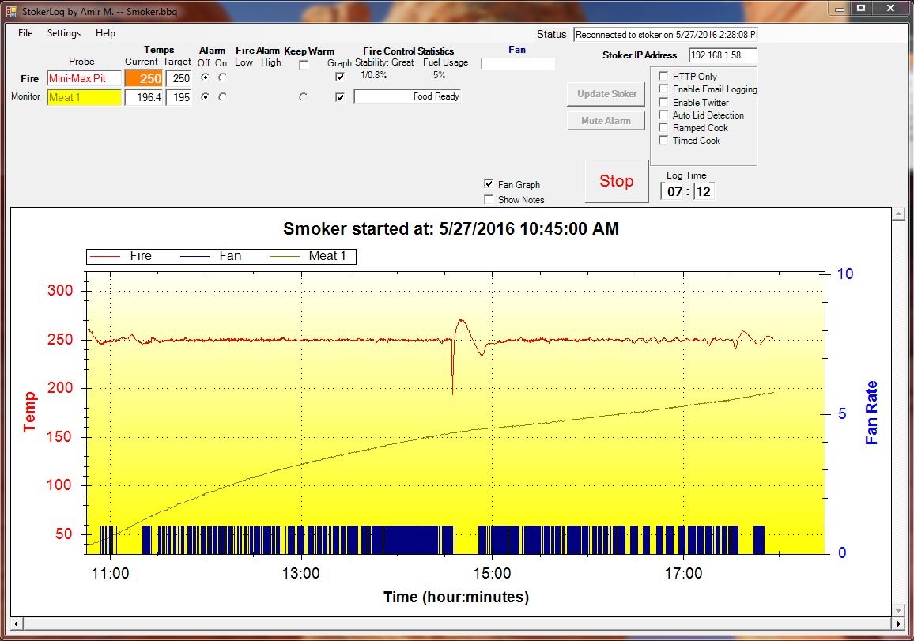Viewport: 914px width, 641px height.
Task: Click the Mini-Max Pit probe name field
Action: click(x=85, y=79)
